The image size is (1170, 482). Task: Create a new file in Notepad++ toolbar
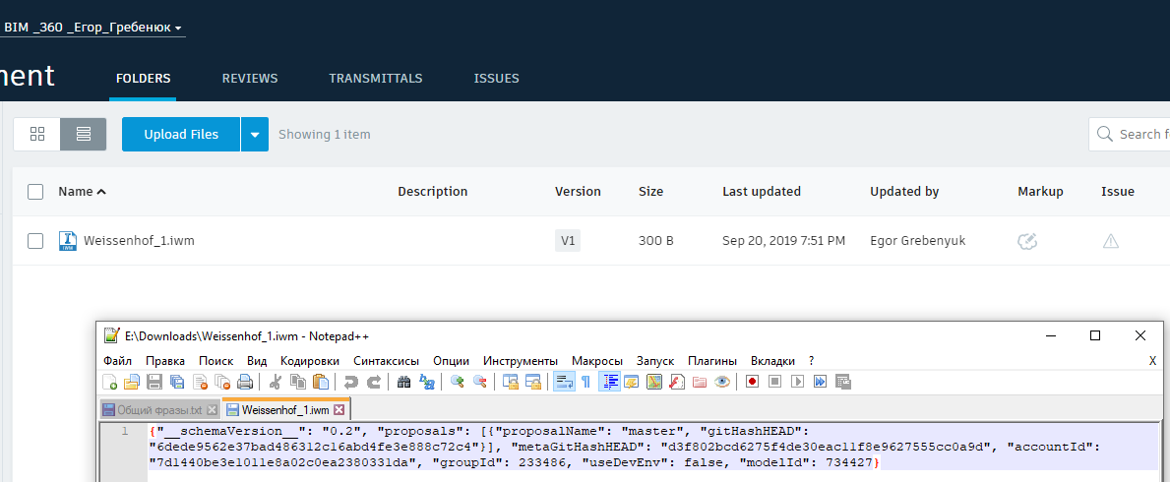click(x=109, y=382)
